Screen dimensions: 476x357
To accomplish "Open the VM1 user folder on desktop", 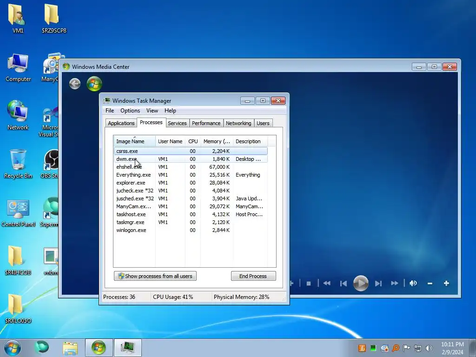I will (18, 18).
